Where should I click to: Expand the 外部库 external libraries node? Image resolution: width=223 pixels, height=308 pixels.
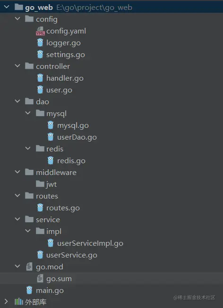click(6, 301)
